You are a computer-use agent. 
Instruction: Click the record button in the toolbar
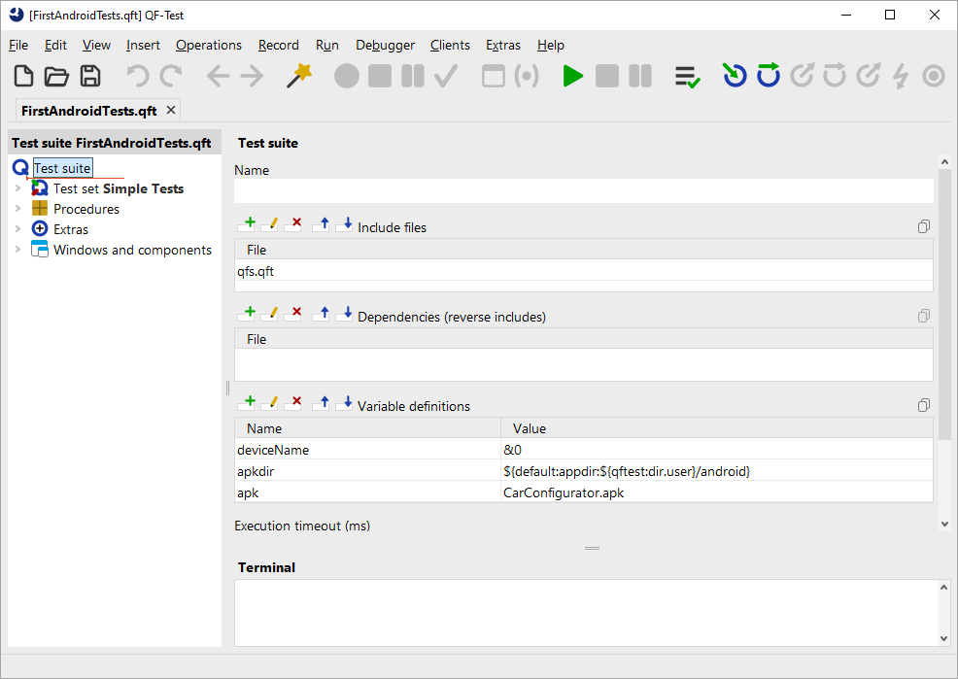click(x=347, y=77)
